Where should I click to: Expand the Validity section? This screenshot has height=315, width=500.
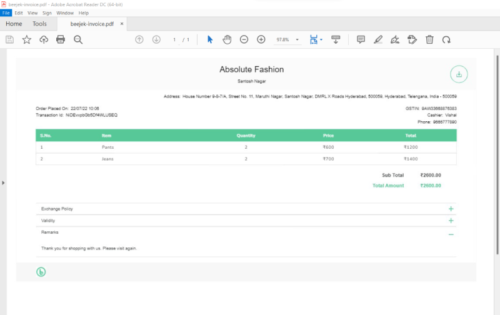451,221
